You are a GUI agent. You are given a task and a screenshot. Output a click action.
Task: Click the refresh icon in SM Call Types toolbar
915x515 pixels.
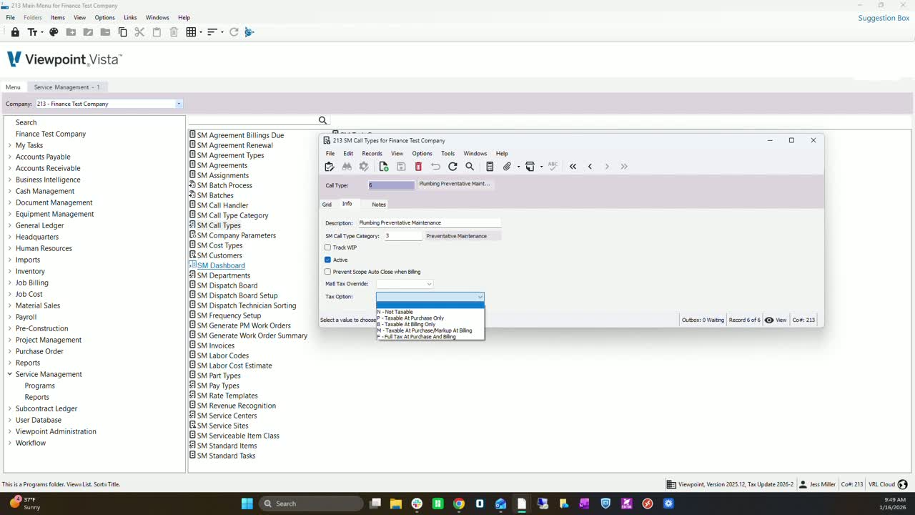point(452,167)
